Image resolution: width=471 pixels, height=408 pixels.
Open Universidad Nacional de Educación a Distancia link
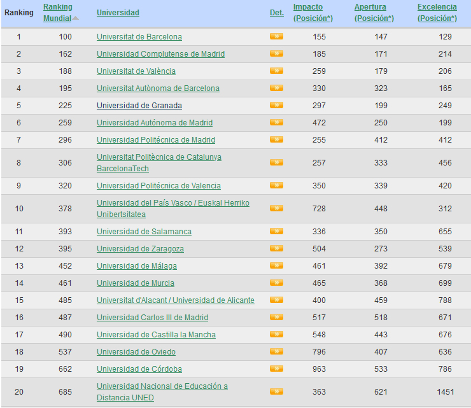pyautogui.click(x=162, y=392)
